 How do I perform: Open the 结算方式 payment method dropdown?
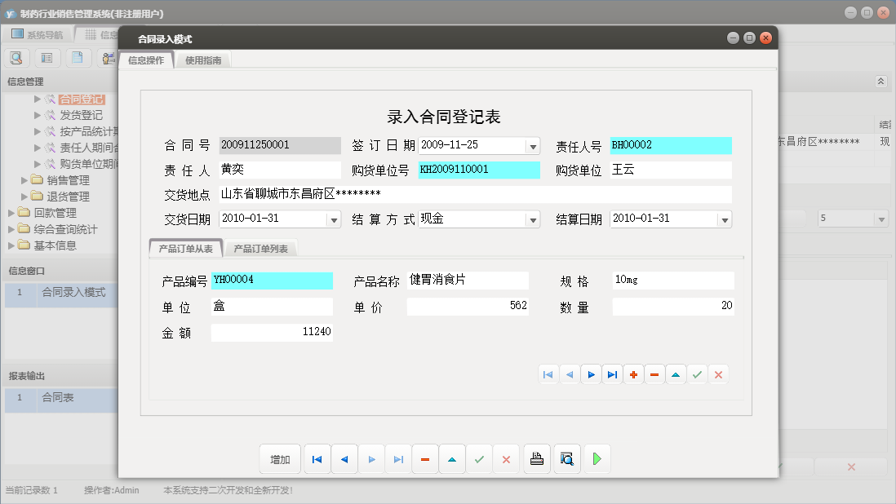tap(534, 219)
